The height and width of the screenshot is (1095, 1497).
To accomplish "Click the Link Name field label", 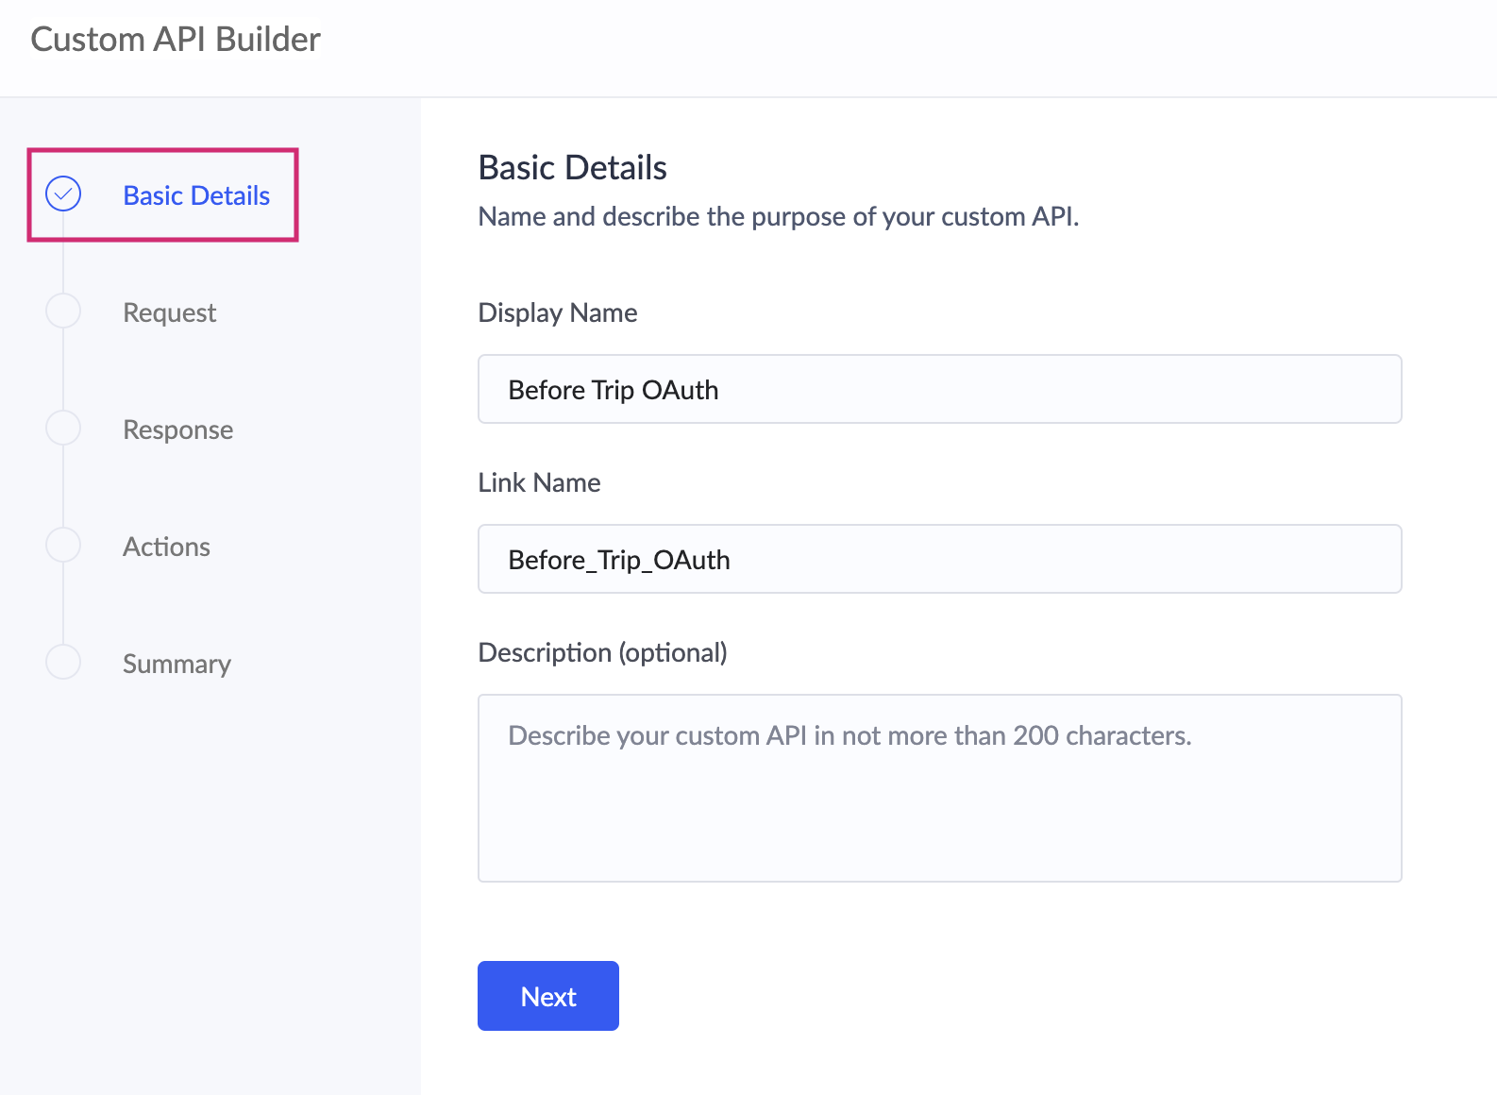I will pyautogui.click(x=539, y=482).
